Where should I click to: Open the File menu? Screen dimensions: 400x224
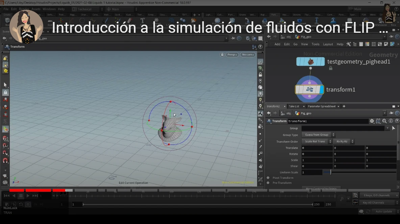click(x=6, y=9)
